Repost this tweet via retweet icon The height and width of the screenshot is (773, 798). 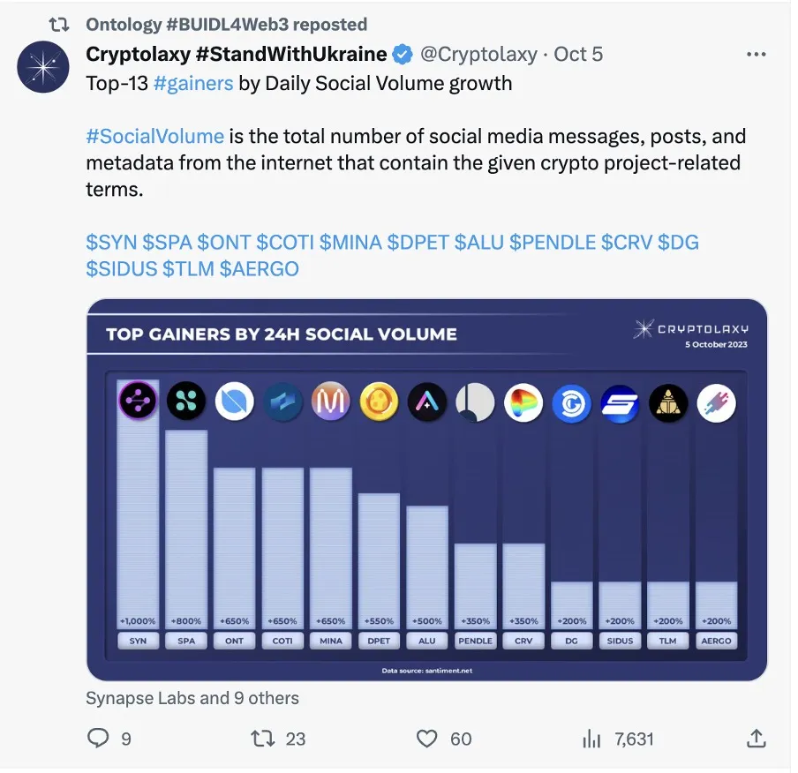click(x=264, y=739)
